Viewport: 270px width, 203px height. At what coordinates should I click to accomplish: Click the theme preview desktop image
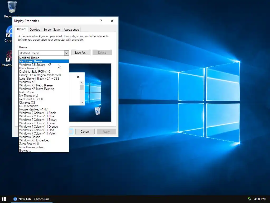90,93
